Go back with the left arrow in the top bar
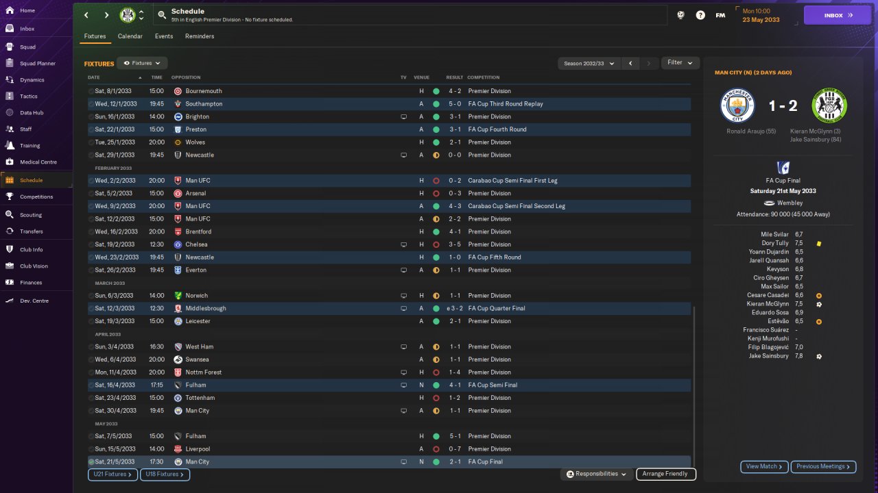 tap(86, 15)
